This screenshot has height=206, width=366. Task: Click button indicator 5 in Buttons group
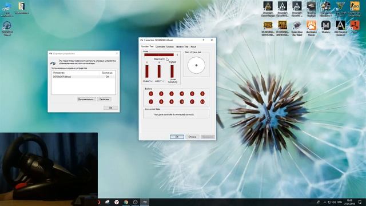(x=192, y=94)
